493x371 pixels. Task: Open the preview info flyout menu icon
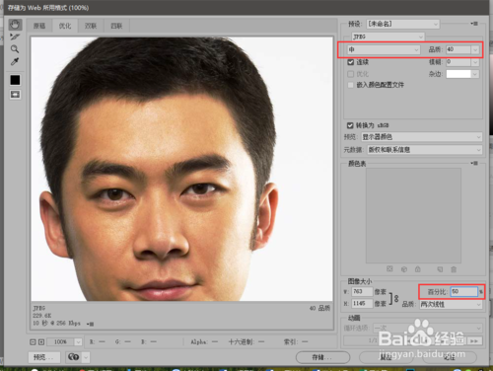pos(90,324)
